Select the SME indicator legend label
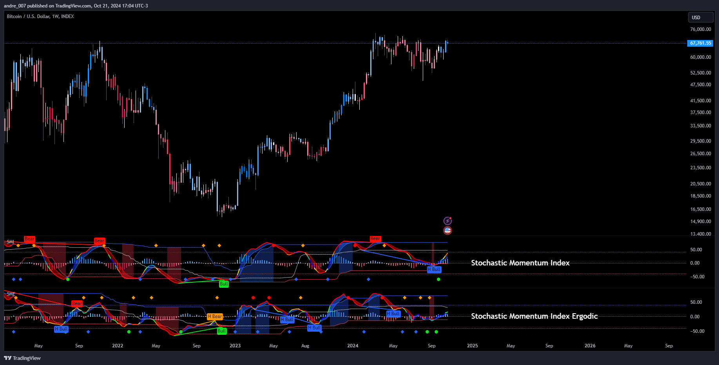 [11, 294]
